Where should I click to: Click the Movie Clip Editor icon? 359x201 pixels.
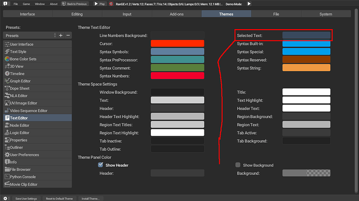(x=7, y=184)
